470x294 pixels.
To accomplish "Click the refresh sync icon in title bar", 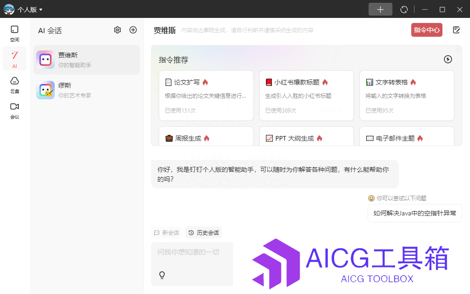I will coord(404,10).
